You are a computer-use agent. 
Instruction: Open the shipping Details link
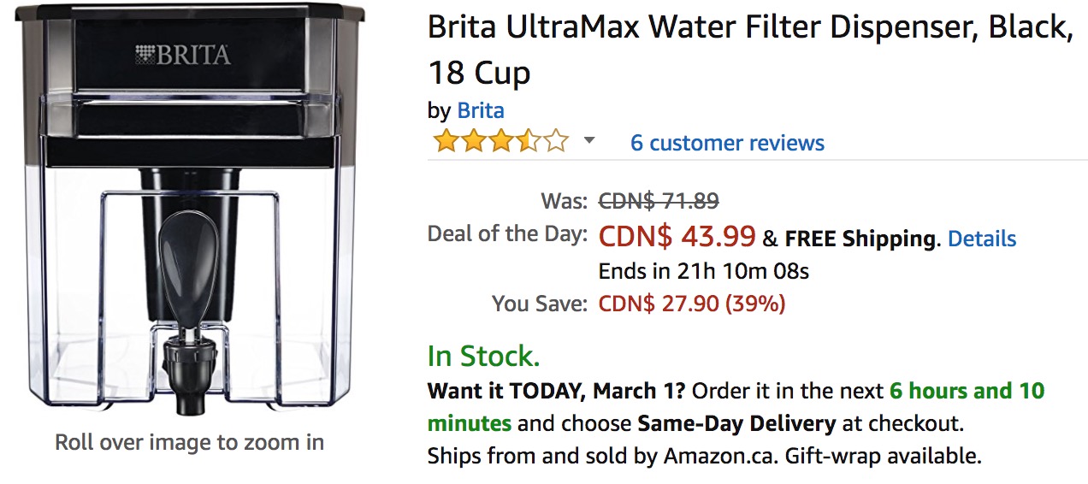tap(982, 239)
